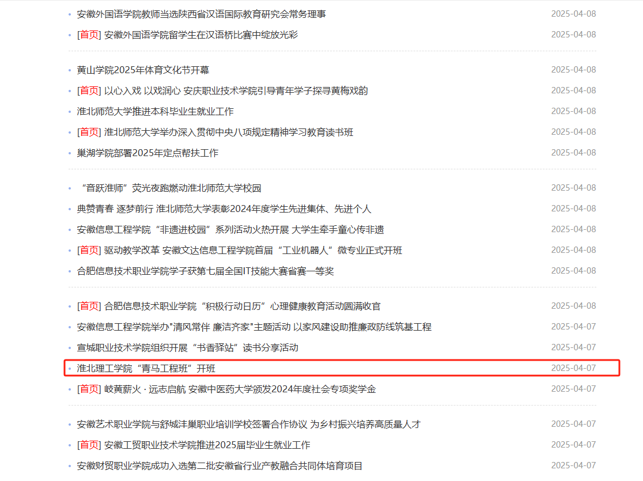Open 典赞青春 逐梦前行 淮北师范大学表彰 article

(x=224, y=209)
